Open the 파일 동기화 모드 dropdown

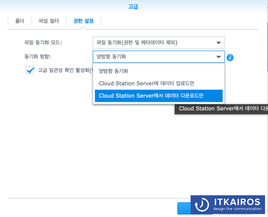click(158, 43)
